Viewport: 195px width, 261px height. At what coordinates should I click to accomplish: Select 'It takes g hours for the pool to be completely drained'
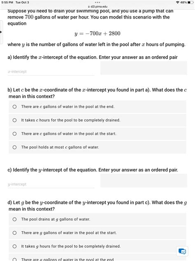(x=97, y=247)
